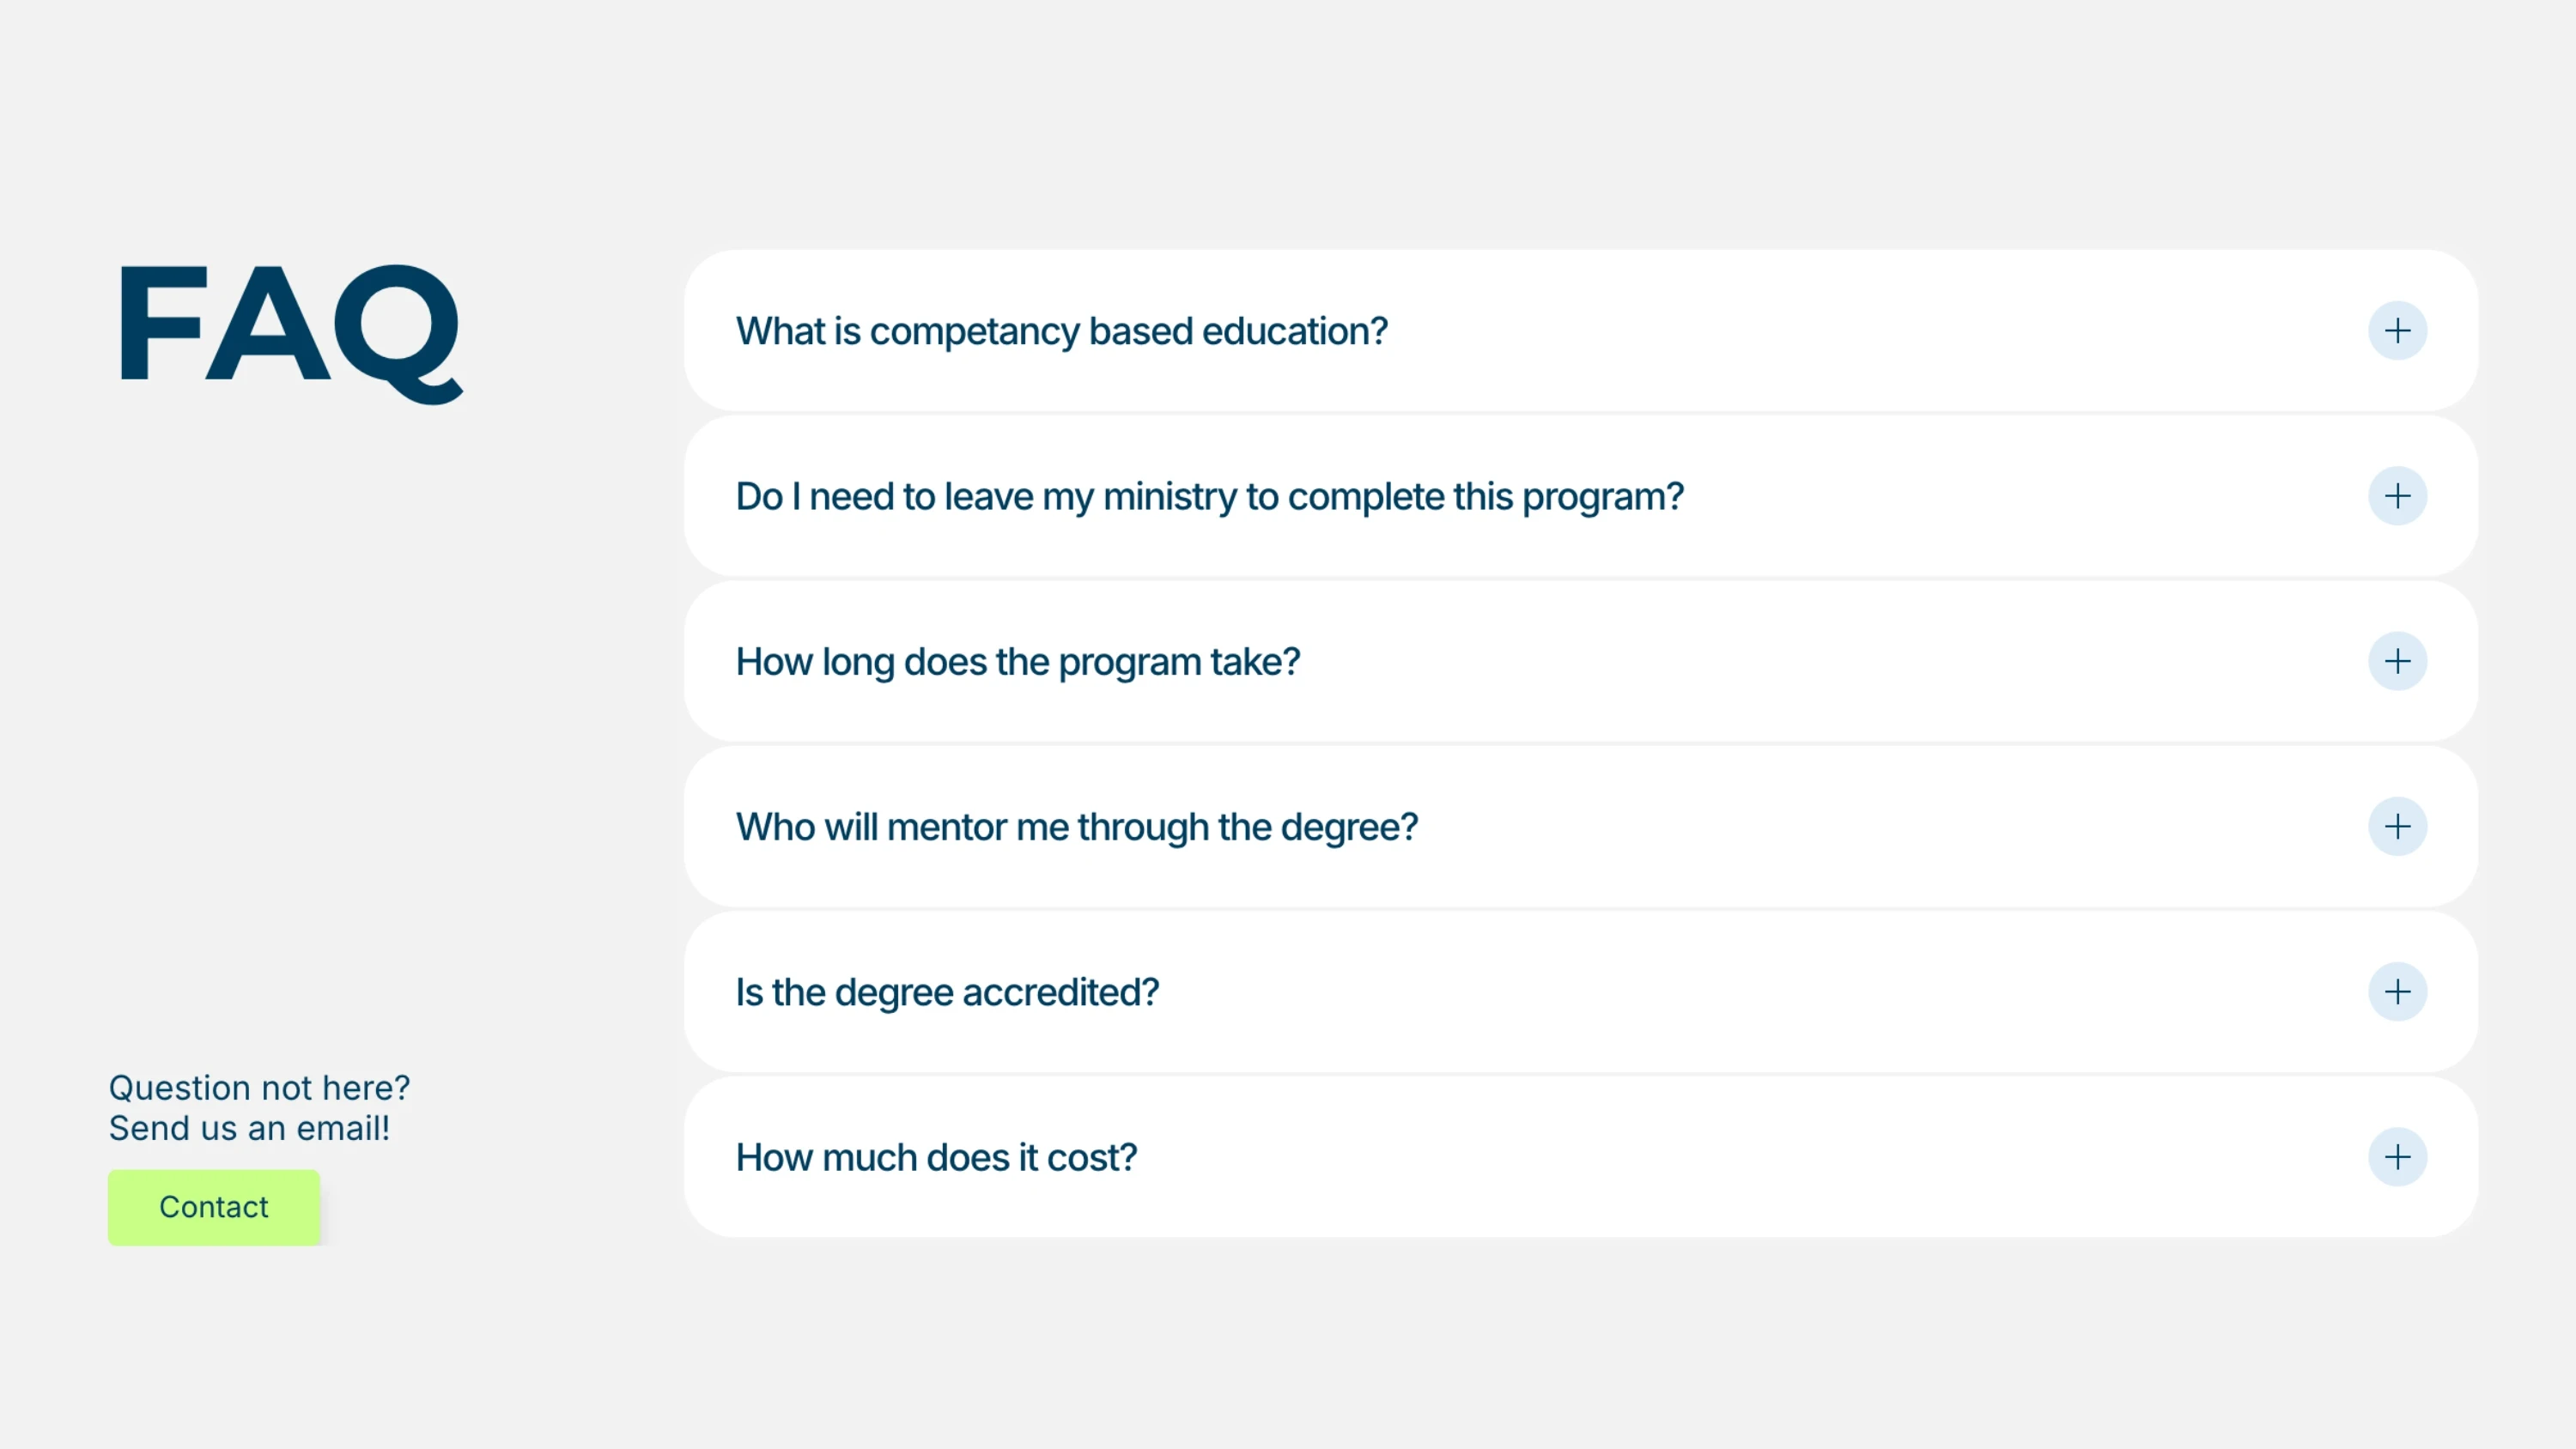Click the plus icon beside the ministry question
The image size is (2576, 1449).
2397,496
